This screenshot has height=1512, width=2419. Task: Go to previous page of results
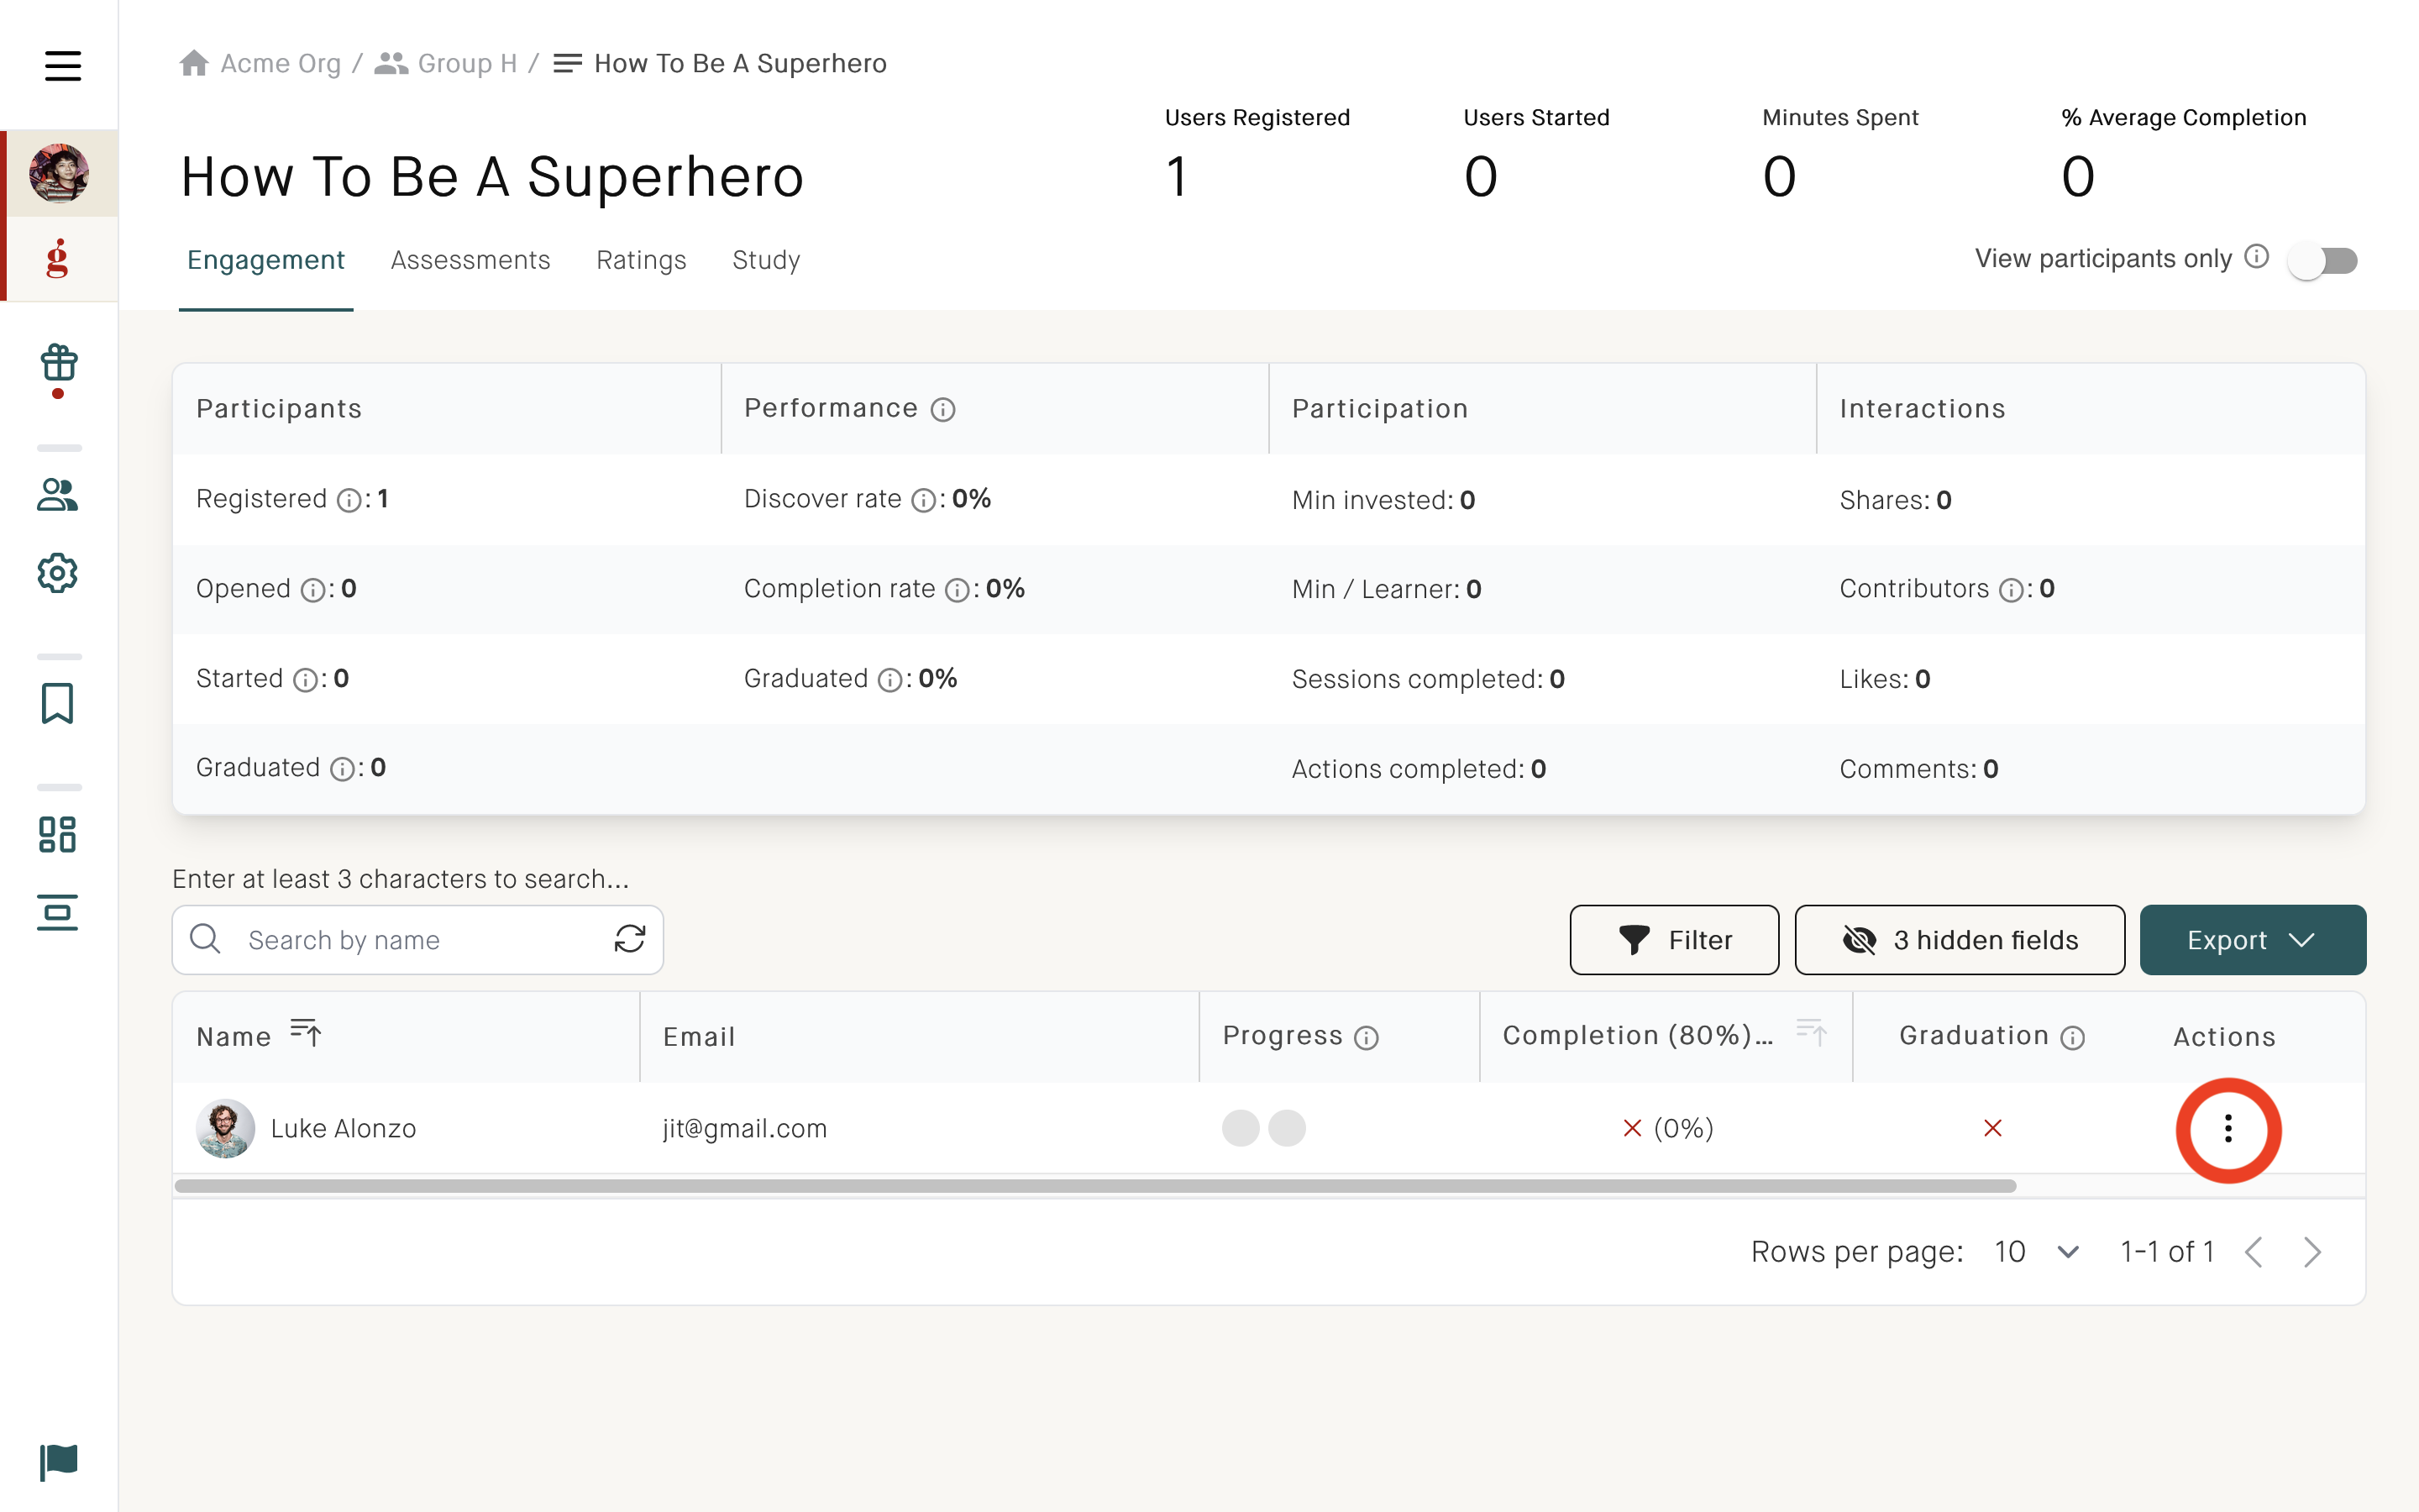click(2253, 1252)
